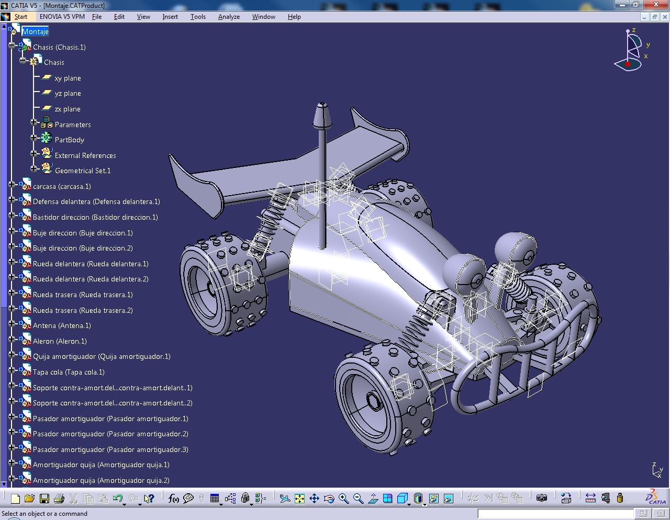Open the Tools menu
670x520 pixels.
click(198, 17)
